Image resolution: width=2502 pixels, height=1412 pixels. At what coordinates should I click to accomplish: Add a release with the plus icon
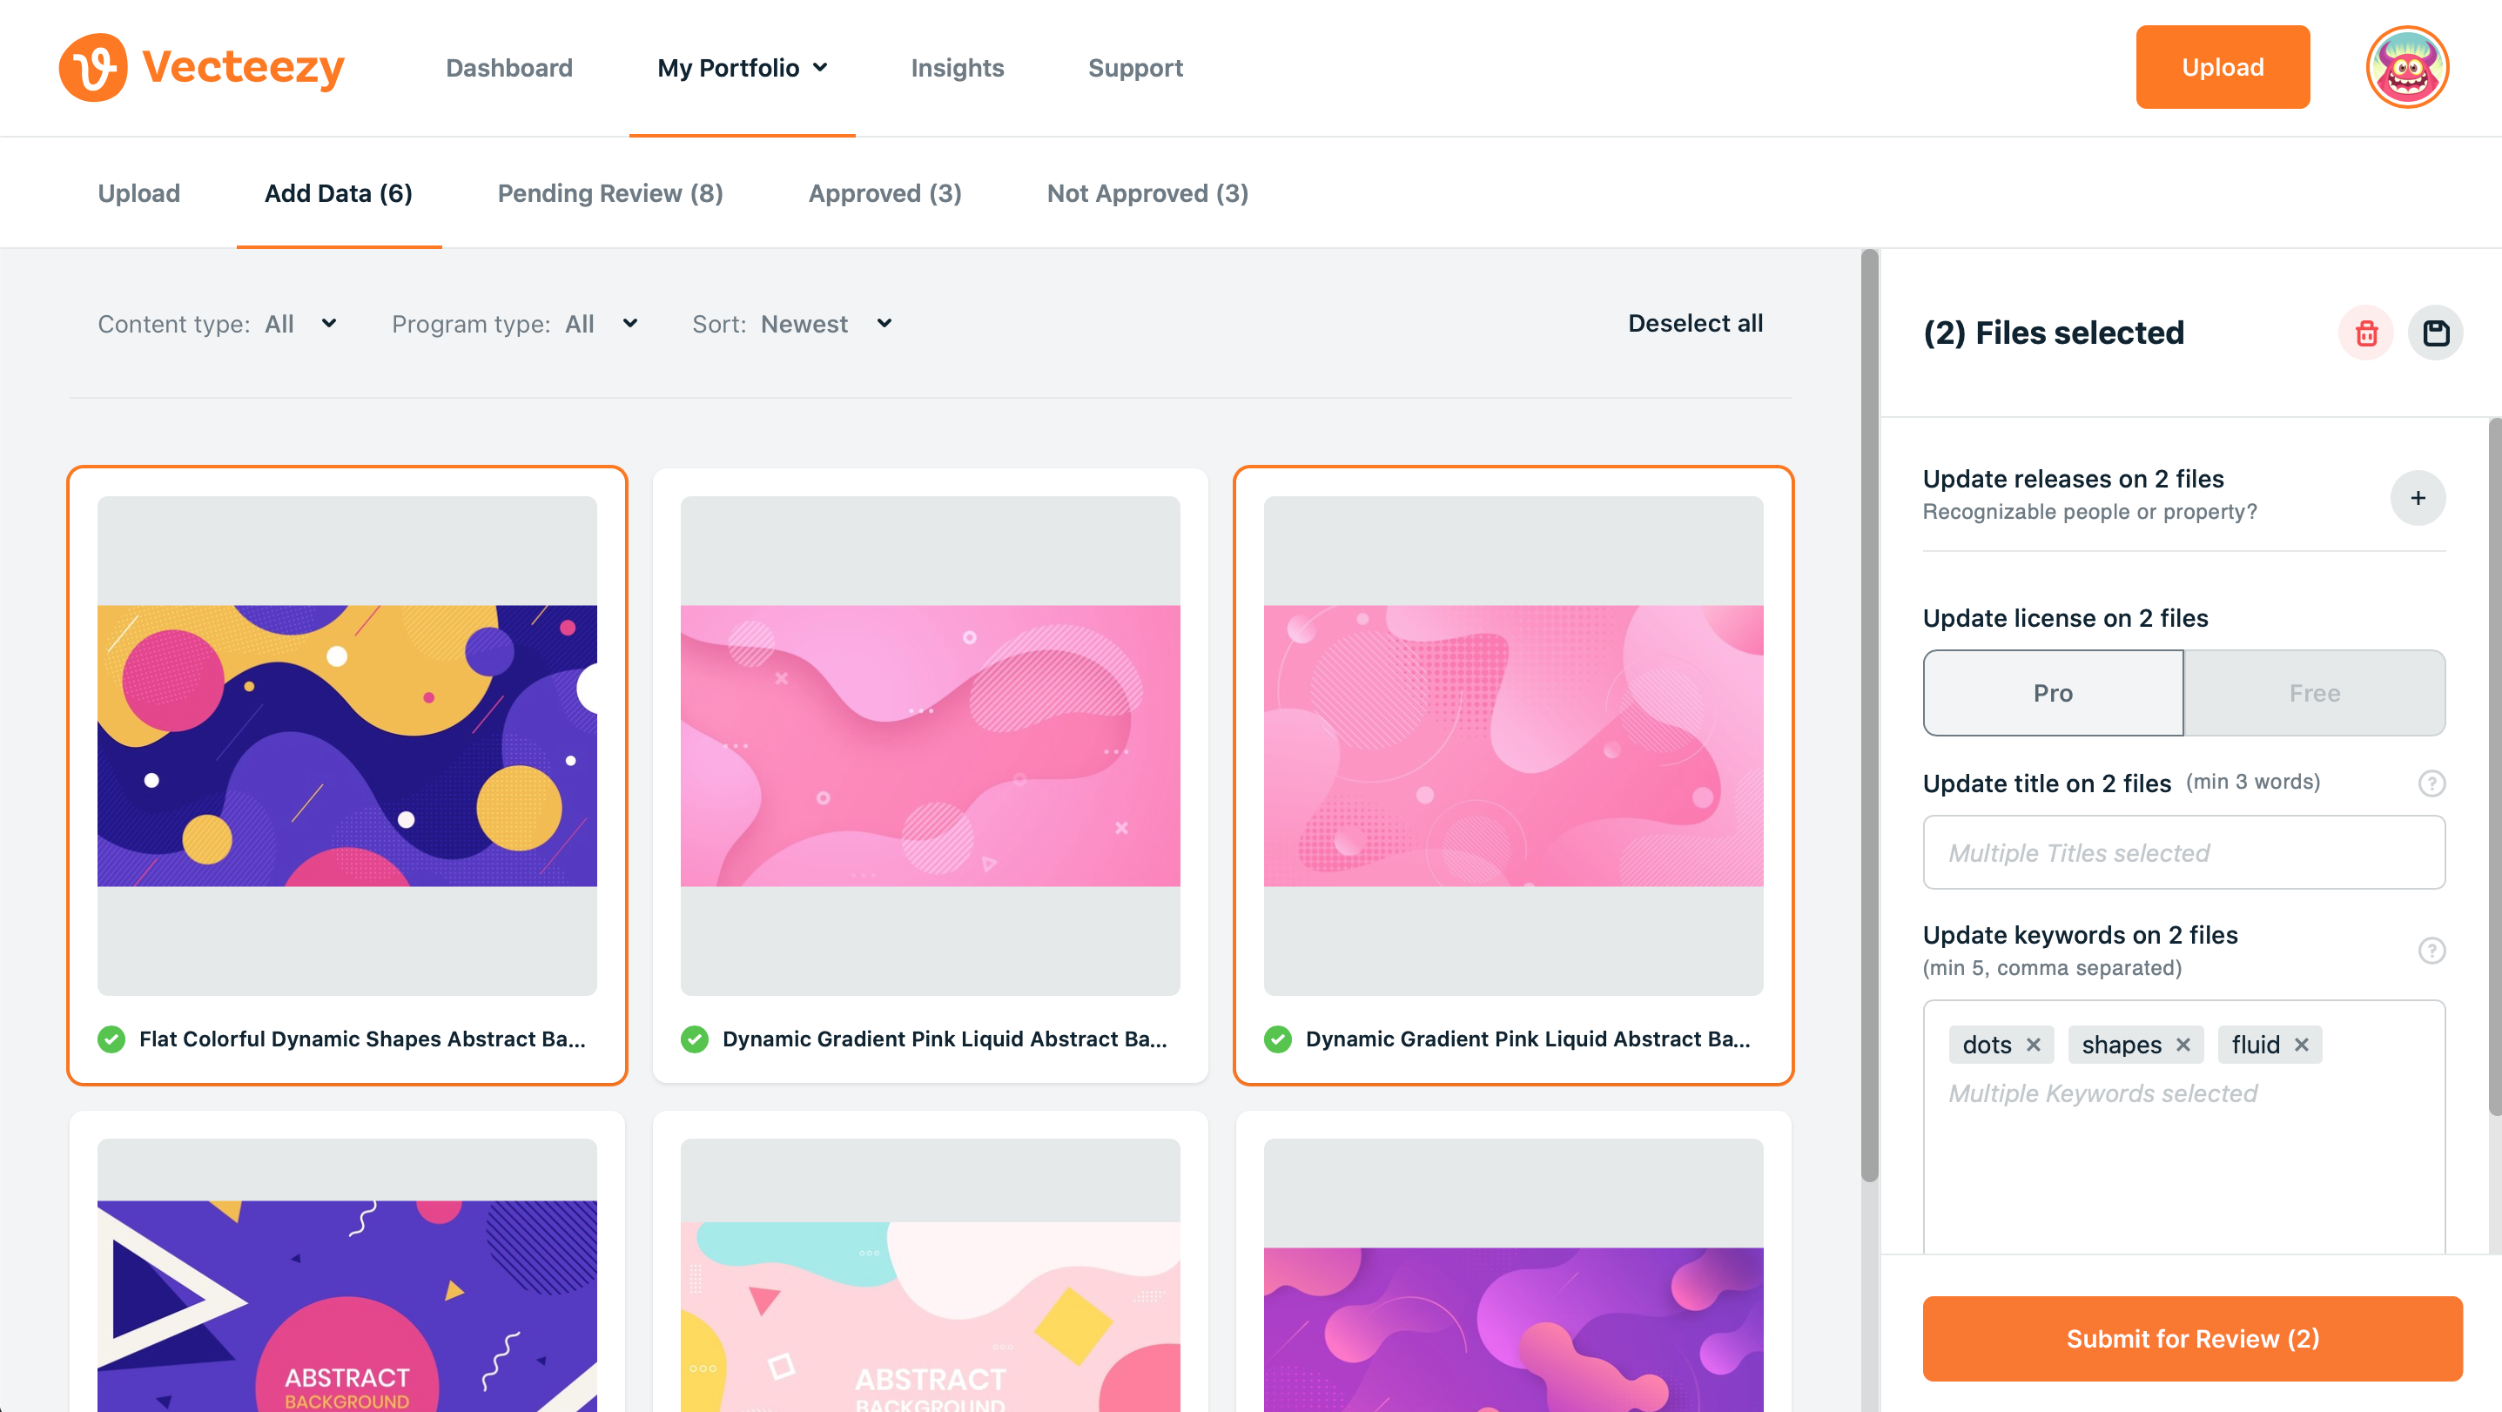click(x=2418, y=498)
